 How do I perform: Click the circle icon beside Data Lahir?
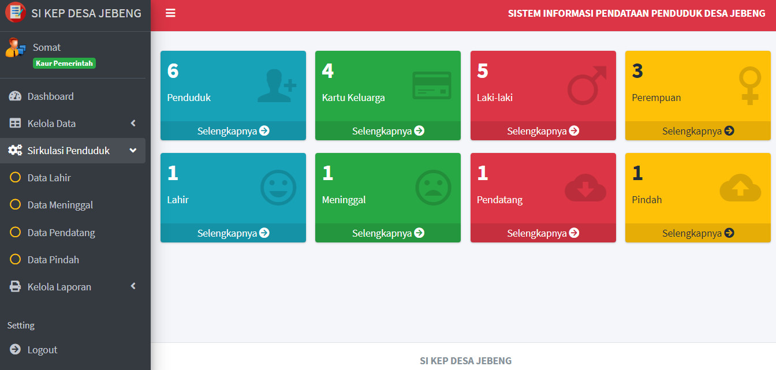(16, 178)
